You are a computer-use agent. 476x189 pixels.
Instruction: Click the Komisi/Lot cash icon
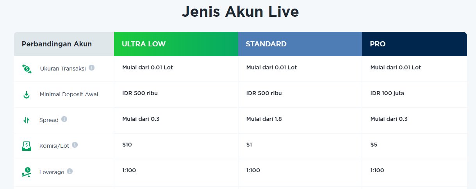point(26,146)
